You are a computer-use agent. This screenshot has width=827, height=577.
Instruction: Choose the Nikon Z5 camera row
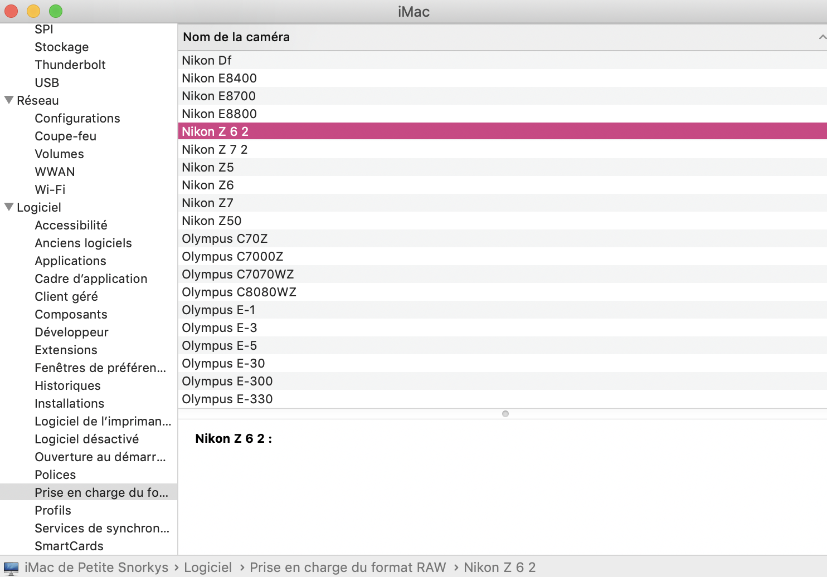pyautogui.click(x=503, y=167)
